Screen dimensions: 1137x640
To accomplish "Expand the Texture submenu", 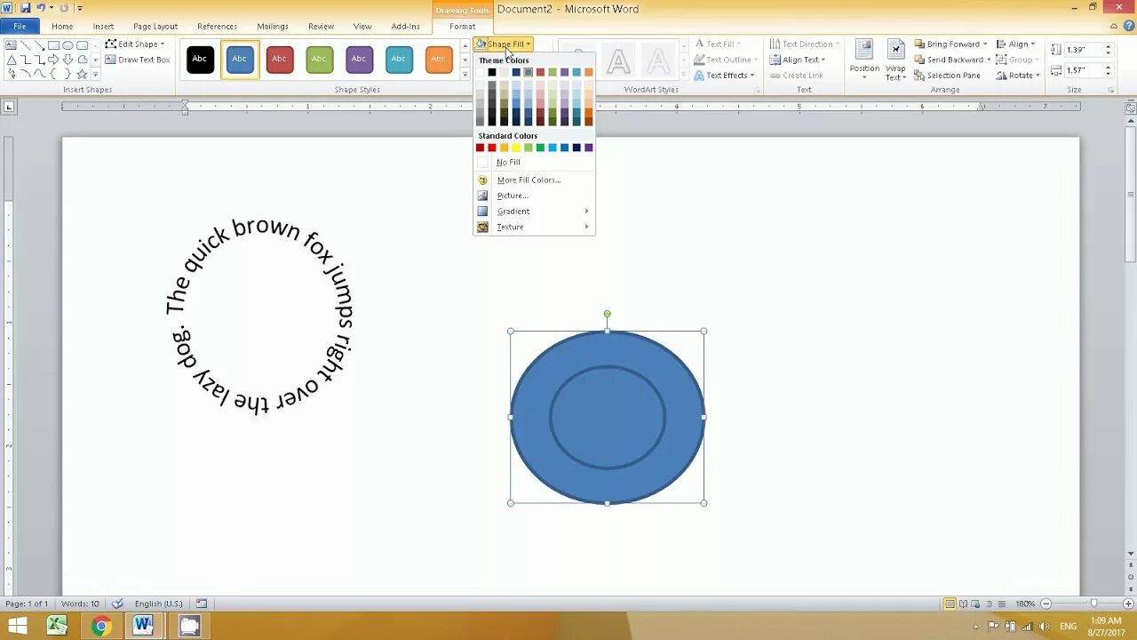I will pyautogui.click(x=534, y=228).
